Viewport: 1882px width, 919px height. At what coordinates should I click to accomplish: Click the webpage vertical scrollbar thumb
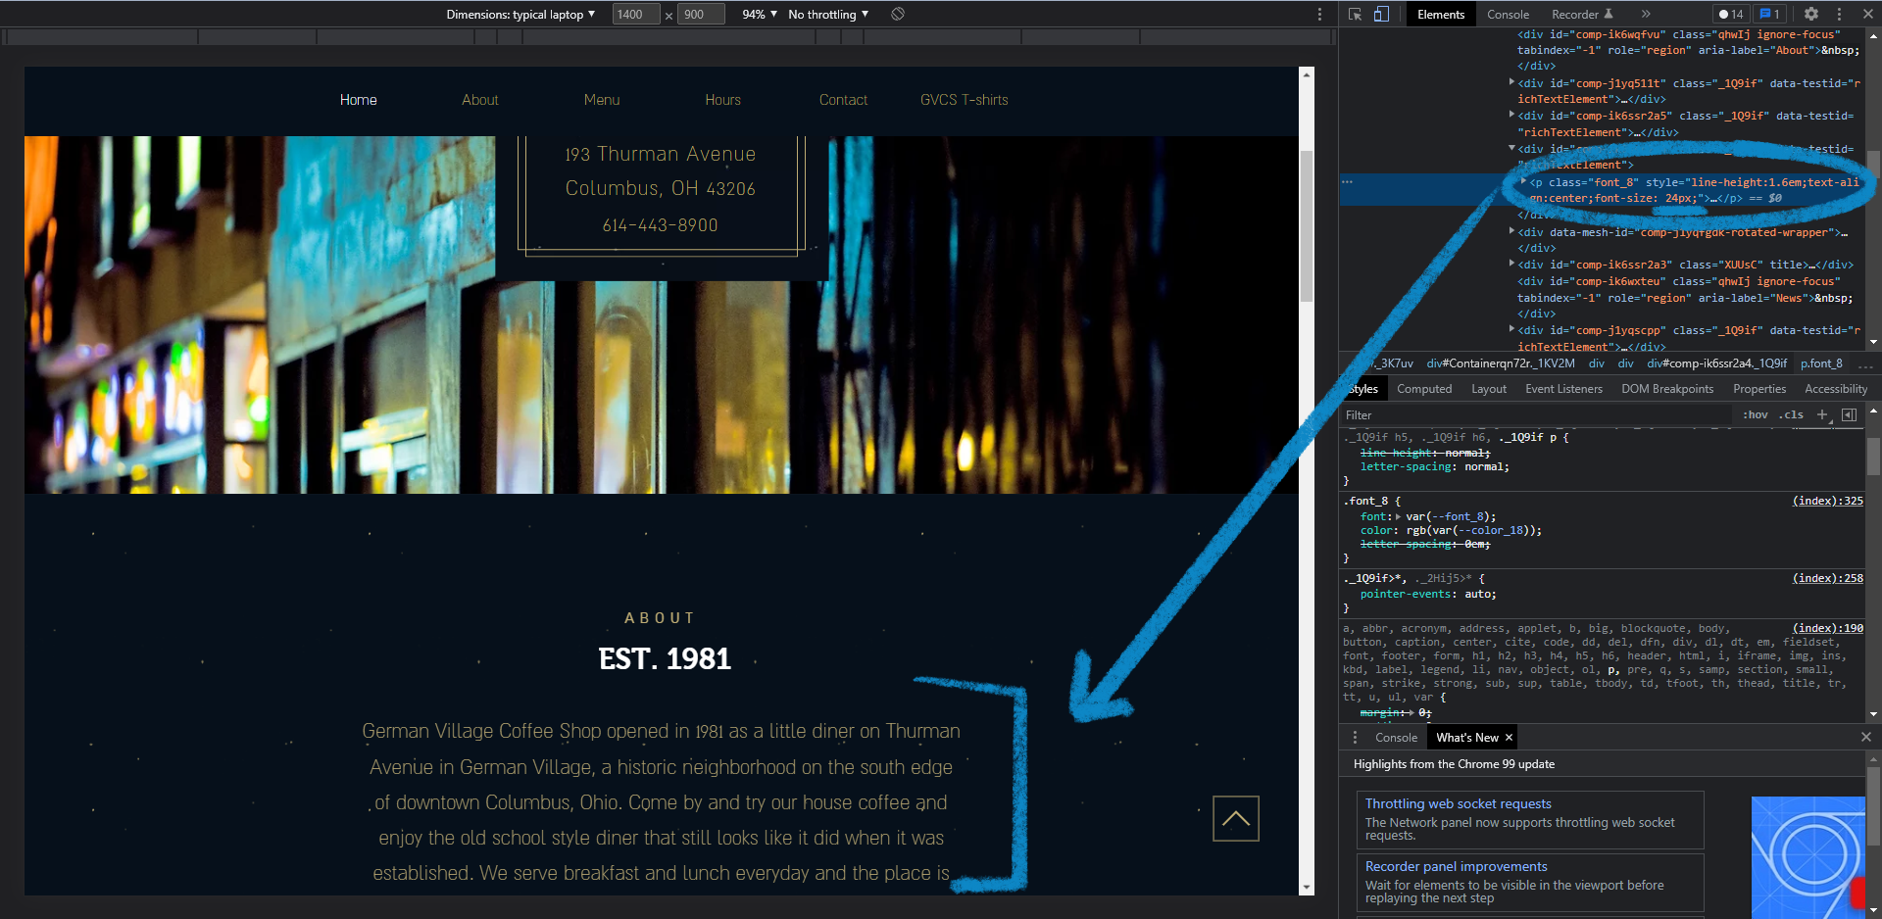1306,225
